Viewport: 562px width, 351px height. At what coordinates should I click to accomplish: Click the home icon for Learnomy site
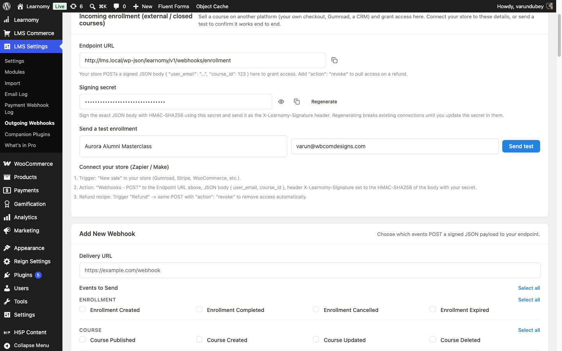tap(20, 6)
